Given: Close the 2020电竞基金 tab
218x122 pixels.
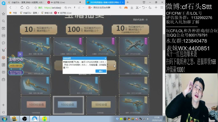Looking at the screenshot, I should 123,2.
